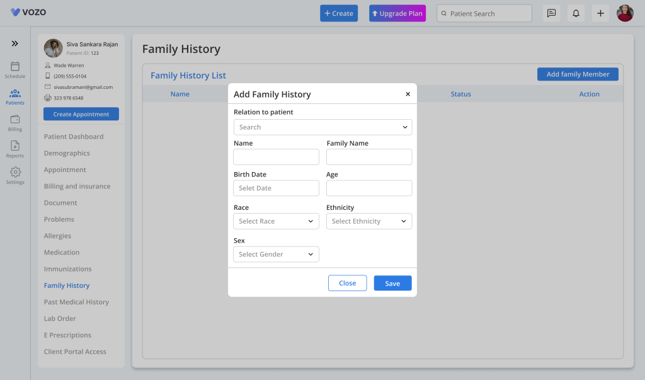Open the Select Ethnicity dropdown

point(369,221)
